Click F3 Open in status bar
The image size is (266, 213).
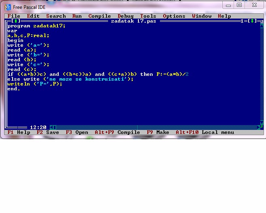tap(77, 132)
